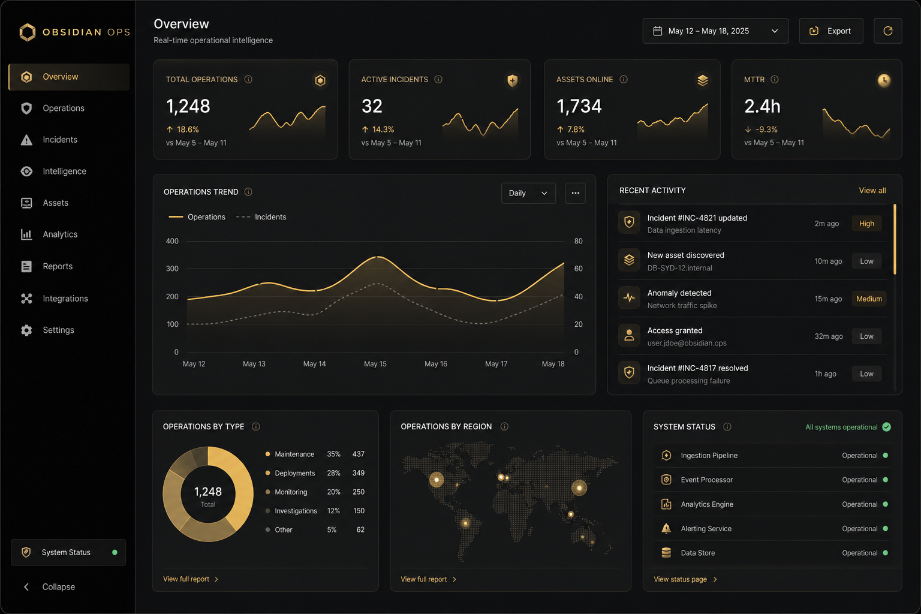Click the Ingestion Pipeline Operational status
Screen dimensions: 921x614
(865, 456)
